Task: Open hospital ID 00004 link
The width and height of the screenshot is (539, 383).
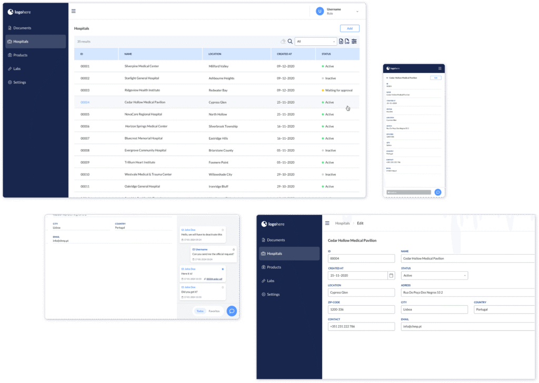Action: tap(85, 102)
